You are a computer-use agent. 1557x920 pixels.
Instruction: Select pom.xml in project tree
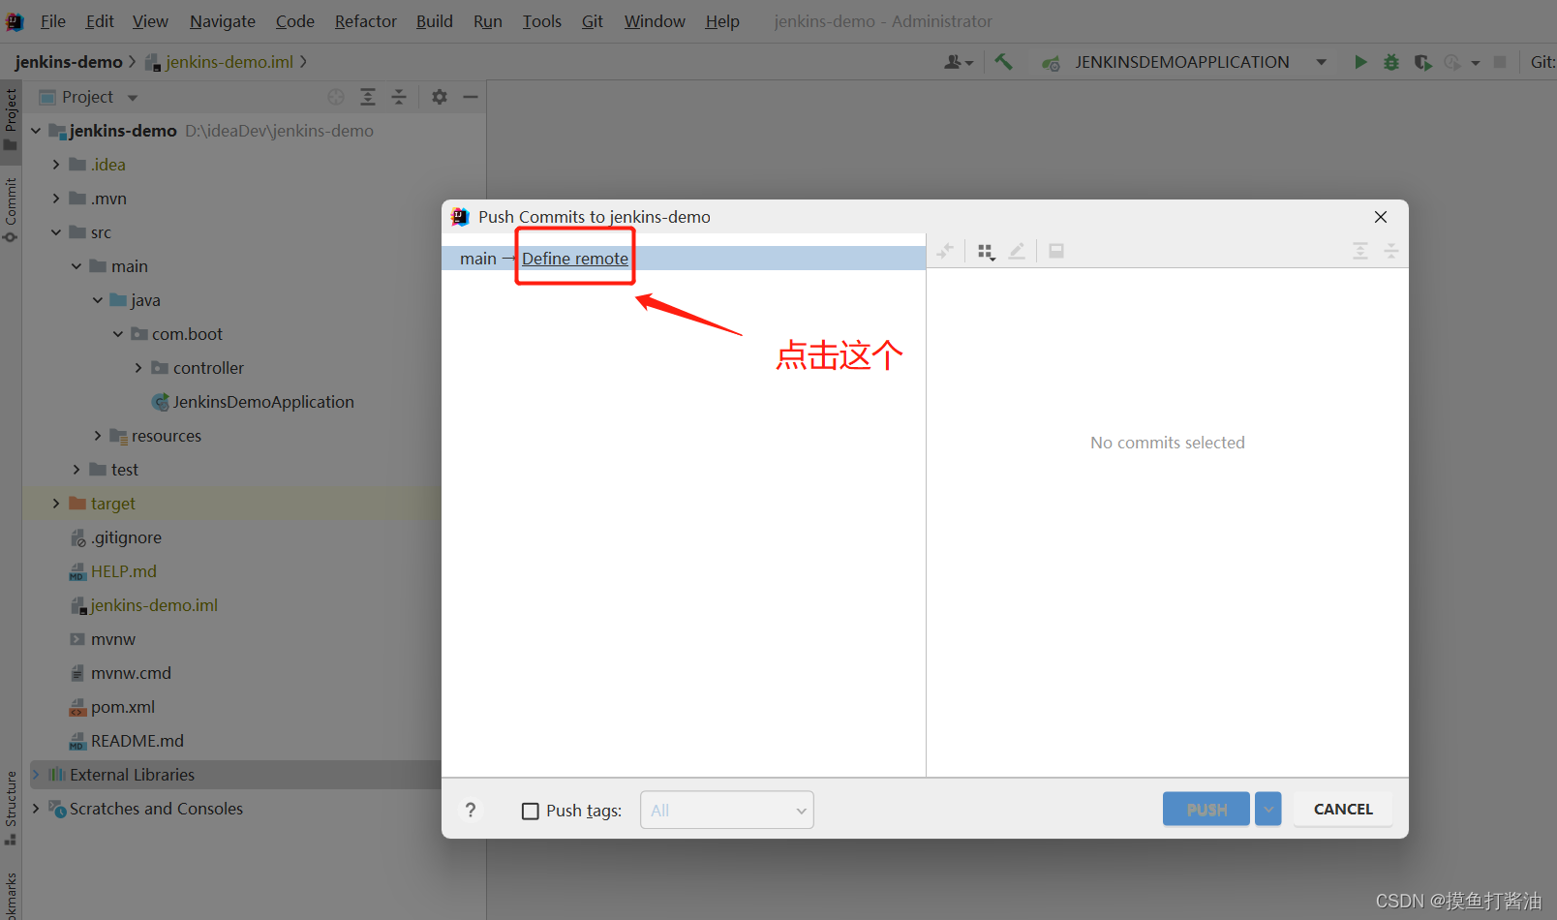point(122,707)
